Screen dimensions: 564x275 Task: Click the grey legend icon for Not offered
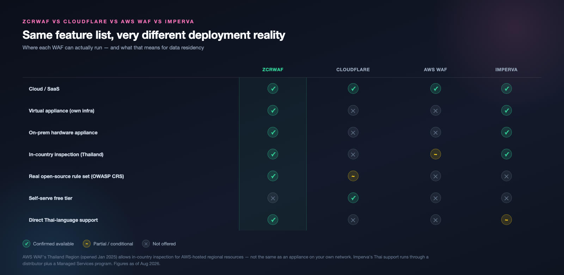coord(146,244)
